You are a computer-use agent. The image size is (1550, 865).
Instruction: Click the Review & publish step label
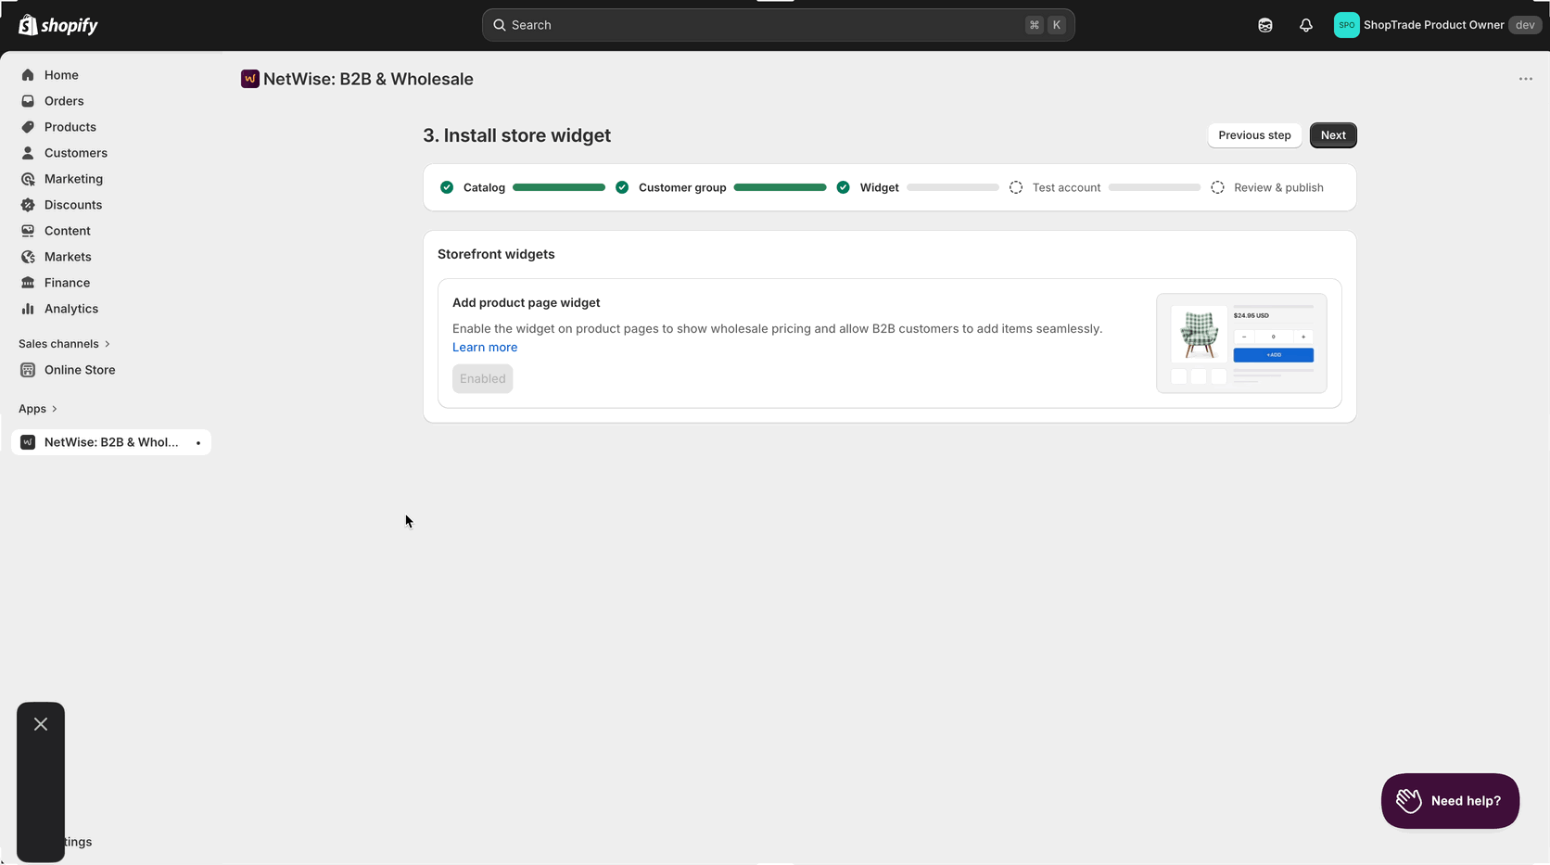[1278, 187]
